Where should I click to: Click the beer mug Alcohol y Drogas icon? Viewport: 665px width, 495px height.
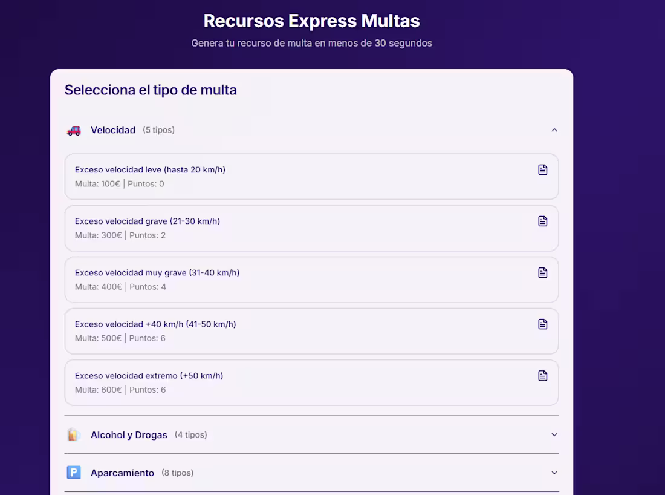(x=73, y=434)
